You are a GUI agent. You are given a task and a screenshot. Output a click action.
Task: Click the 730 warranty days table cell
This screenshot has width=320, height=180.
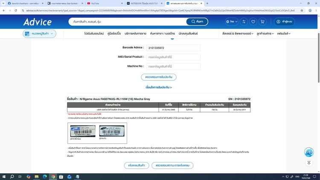(215, 110)
